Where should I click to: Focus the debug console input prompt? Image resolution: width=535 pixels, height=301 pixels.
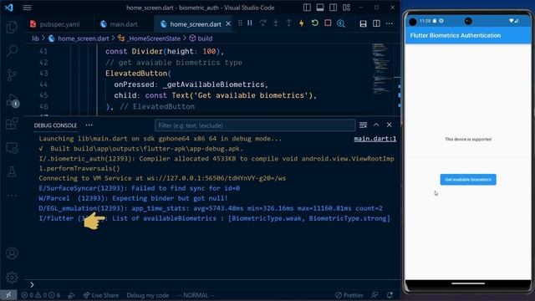click(x=211, y=284)
